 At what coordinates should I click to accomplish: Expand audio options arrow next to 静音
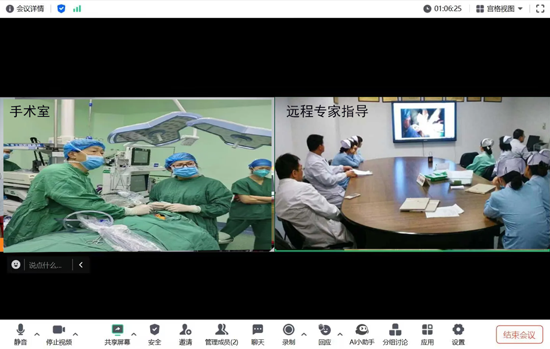coord(37,335)
